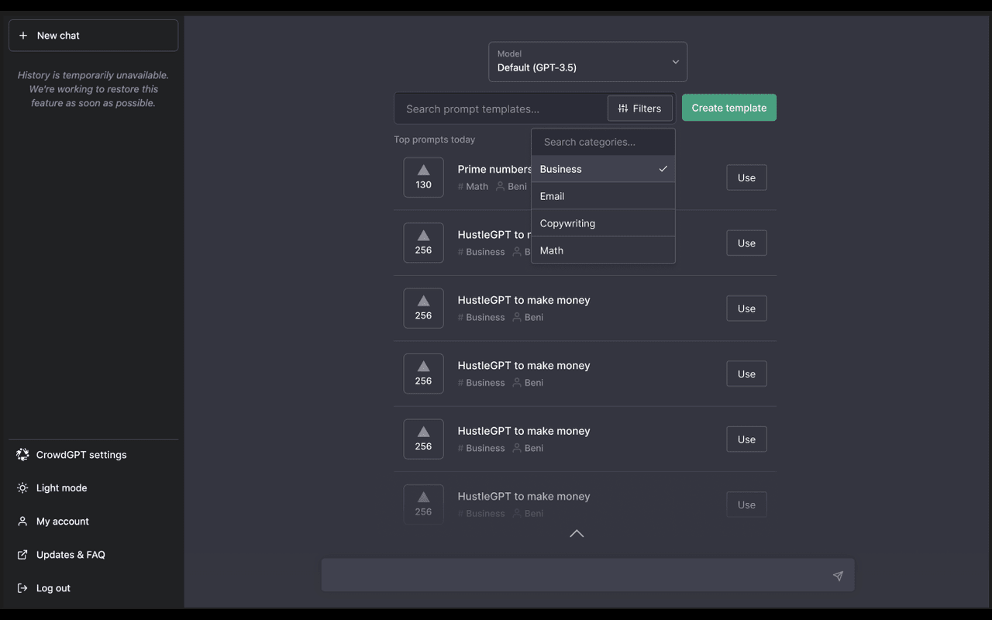Collapse the prompt list with the chevron
Image resolution: width=992 pixels, height=620 pixels.
(576, 534)
